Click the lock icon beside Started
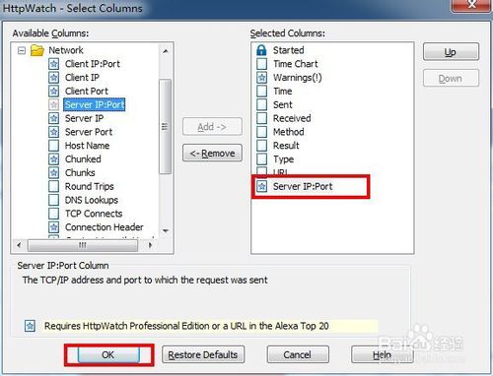Screen dimensions: 493x376 point(261,50)
